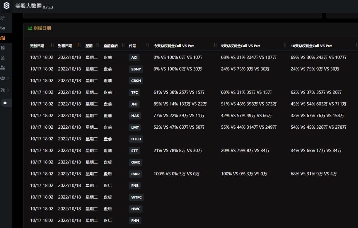Select ACI 5-day value 68% VS 31% 234万
Screen dimensions: 358x228
[249, 58]
